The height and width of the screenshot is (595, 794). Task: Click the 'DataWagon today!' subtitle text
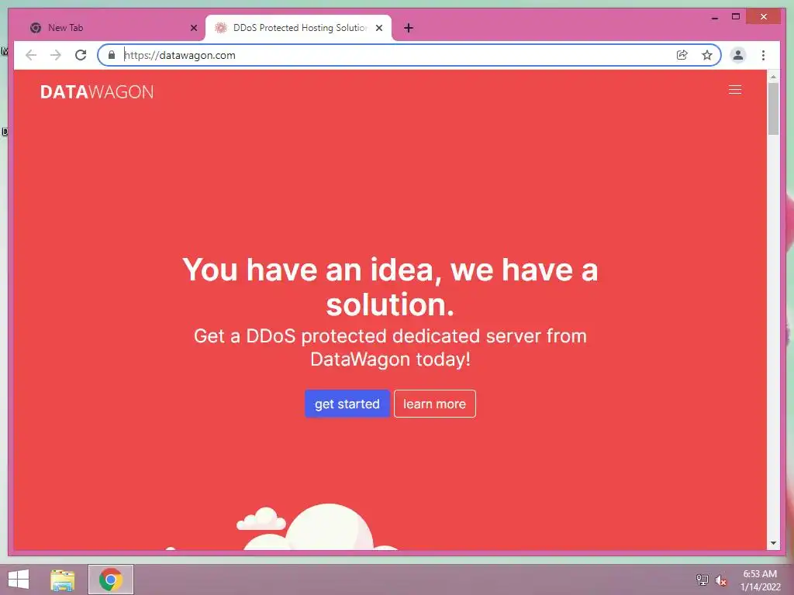click(x=390, y=359)
